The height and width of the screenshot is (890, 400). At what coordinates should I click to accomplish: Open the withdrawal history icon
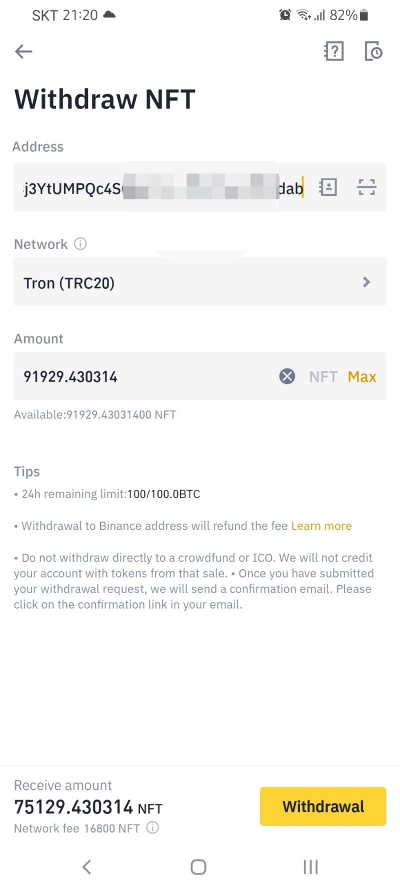373,51
